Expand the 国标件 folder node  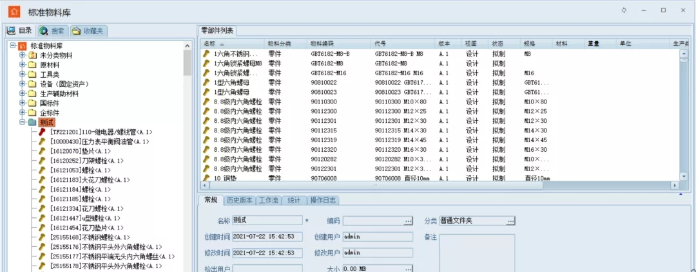(23, 103)
